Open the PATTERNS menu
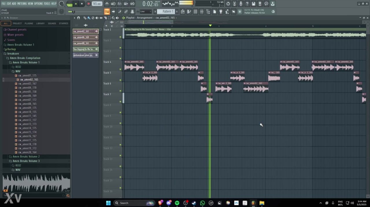Image resolution: width=370 pixels, height=207 pixels. [22, 3]
